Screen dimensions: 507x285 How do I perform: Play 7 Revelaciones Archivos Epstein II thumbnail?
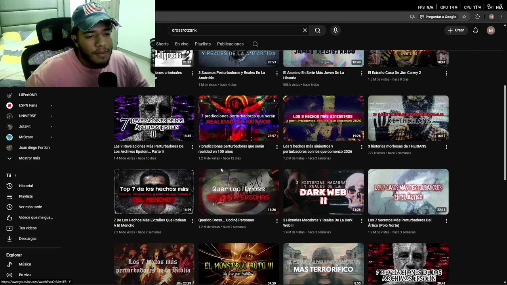point(154,118)
